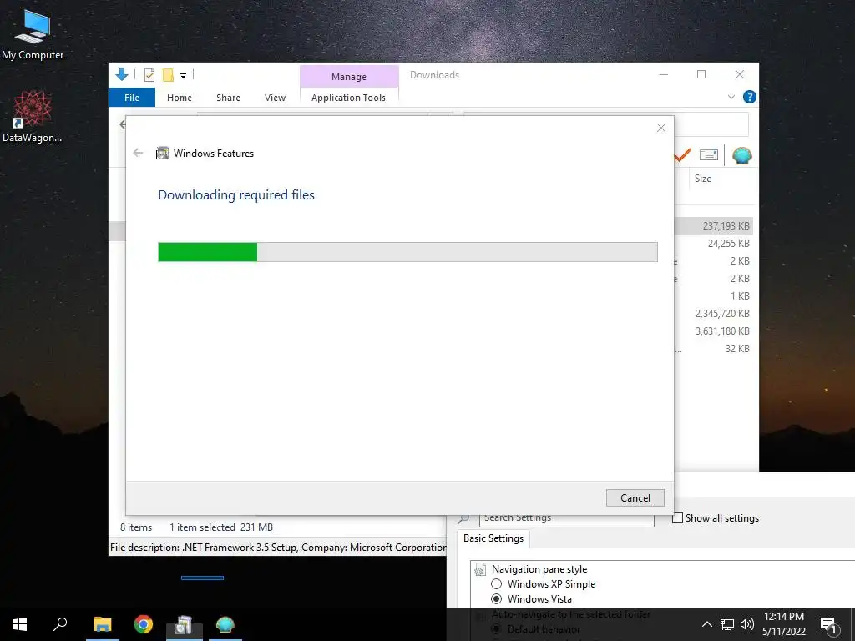The height and width of the screenshot is (641, 855).
Task: Open My Computer desktop icon
Action: pyautogui.click(x=33, y=34)
